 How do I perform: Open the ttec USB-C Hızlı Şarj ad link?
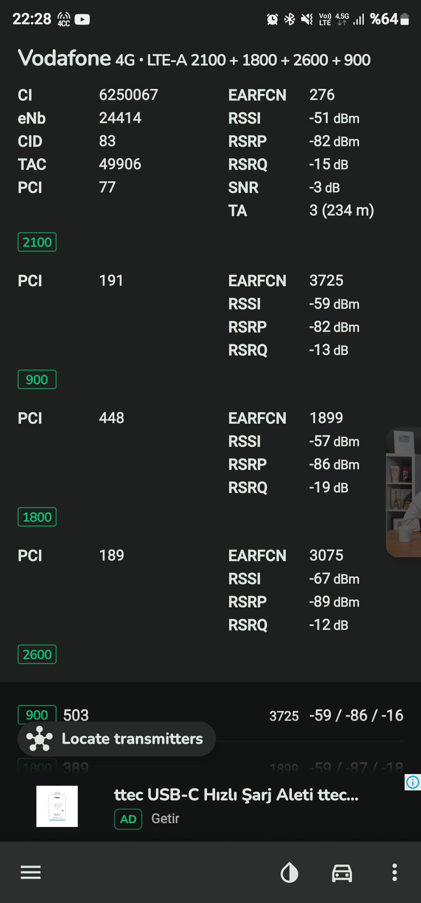pyautogui.click(x=236, y=795)
